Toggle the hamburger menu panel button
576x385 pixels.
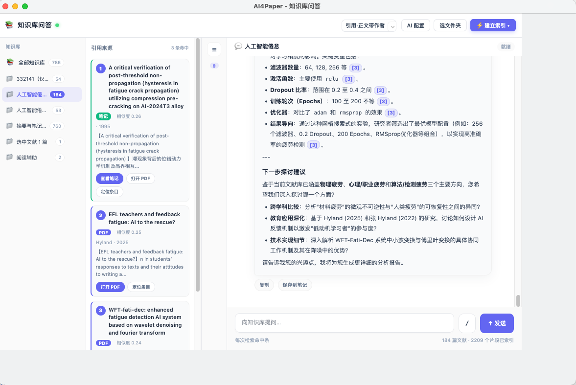pos(214,49)
